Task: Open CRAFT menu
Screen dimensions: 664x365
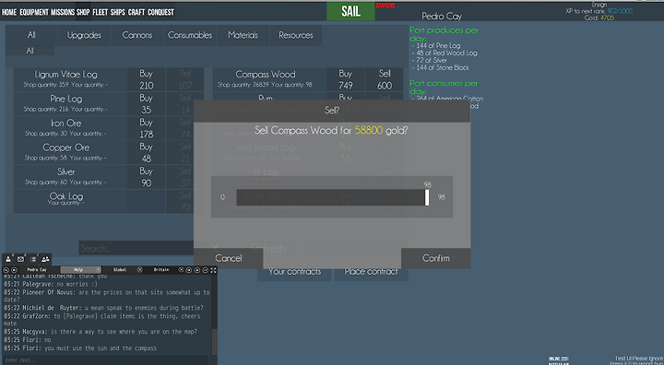Action: coord(136,12)
